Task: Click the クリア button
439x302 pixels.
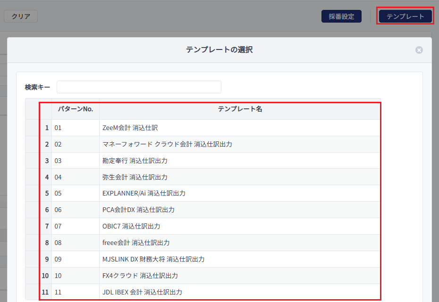Action: point(21,16)
